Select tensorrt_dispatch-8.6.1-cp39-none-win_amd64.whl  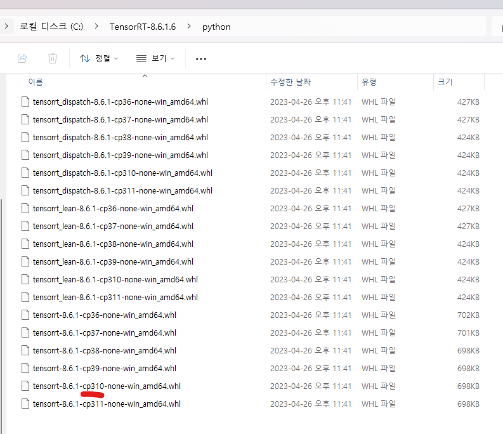(x=121, y=155)
